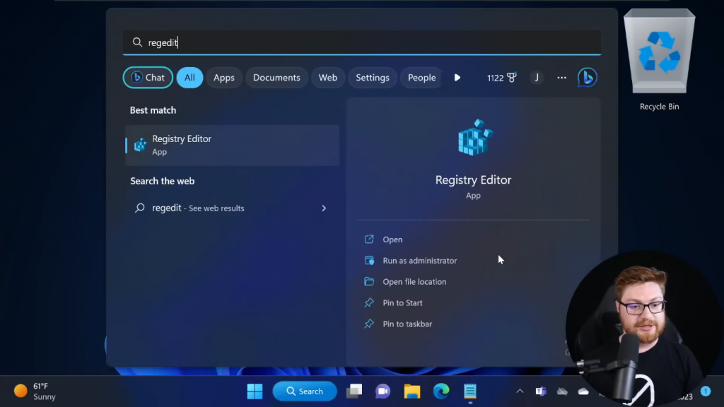Click the Registry Editor title in preview

[473, 180]
